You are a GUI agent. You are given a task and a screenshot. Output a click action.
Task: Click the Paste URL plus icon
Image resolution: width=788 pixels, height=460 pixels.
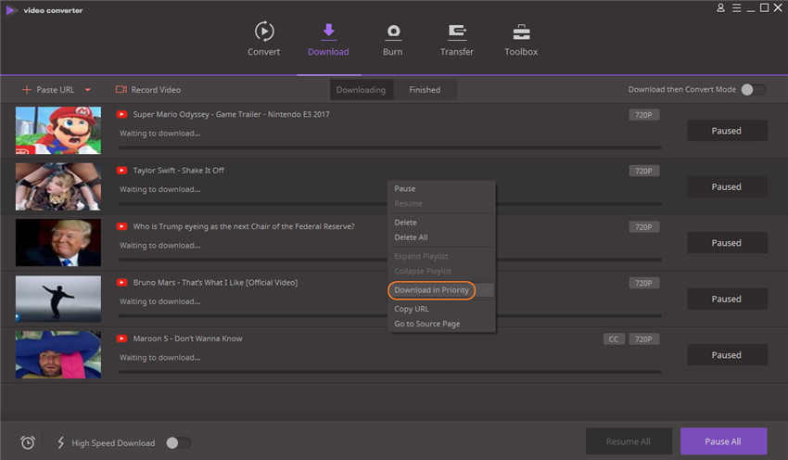point(27,89)
